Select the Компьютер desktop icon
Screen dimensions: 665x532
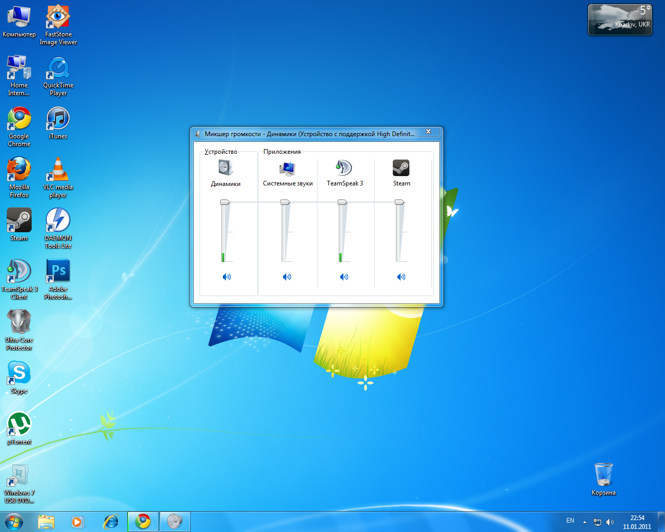pyautogui.click(x=19, y=22)
